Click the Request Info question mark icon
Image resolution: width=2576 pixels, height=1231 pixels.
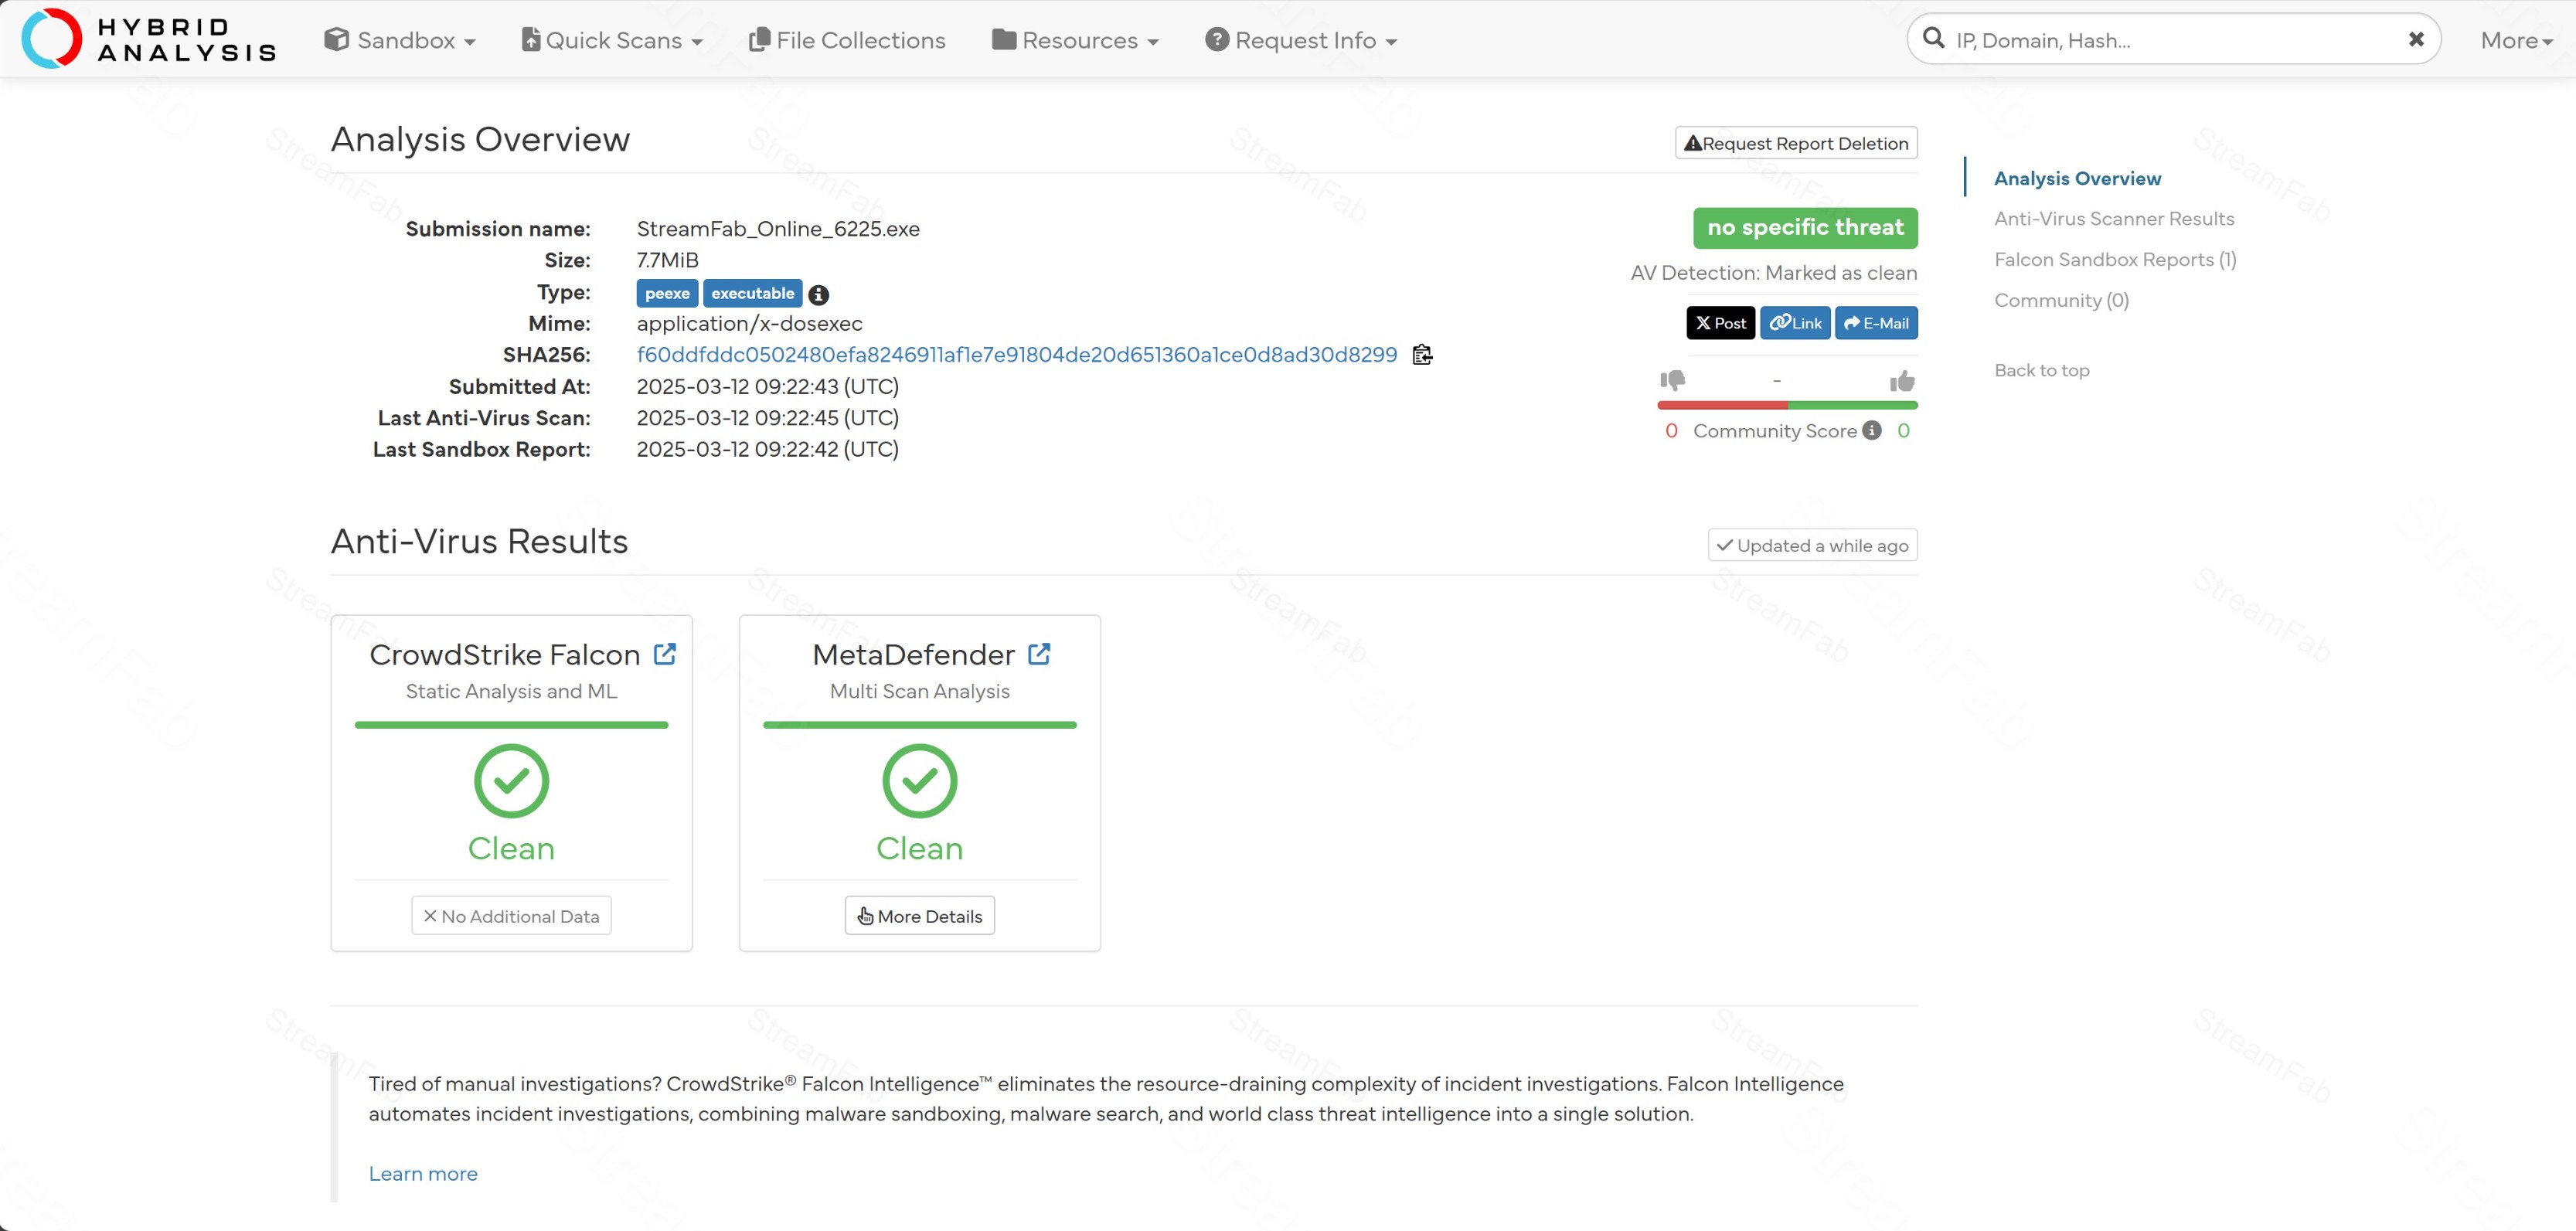[1216, 39]
